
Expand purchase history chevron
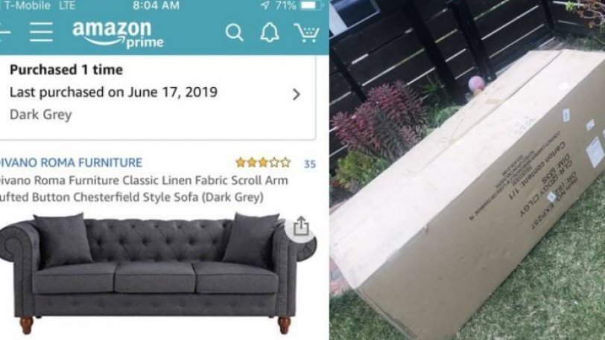[296, 94]
